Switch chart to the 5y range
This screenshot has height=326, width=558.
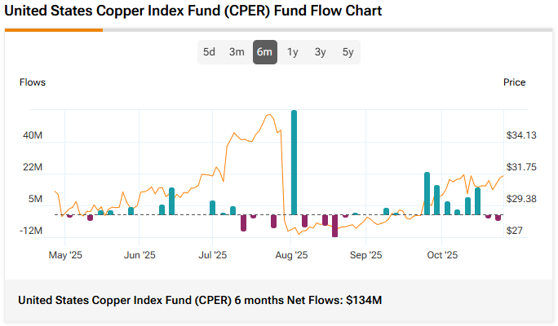pos(348,52)
